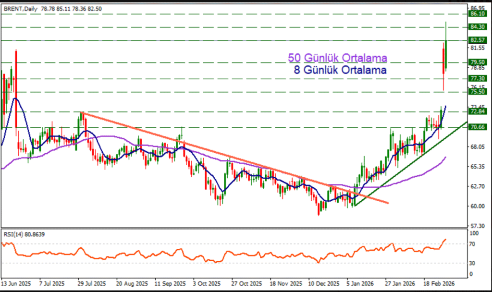This screenshot has height=292, width=492.
Task: Click the RSI 70 level axis label
Action: (x=473, y=244)
